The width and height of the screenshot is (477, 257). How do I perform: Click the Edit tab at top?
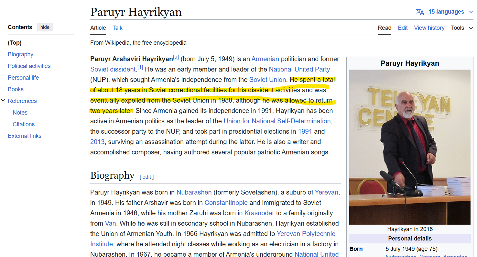403,28
